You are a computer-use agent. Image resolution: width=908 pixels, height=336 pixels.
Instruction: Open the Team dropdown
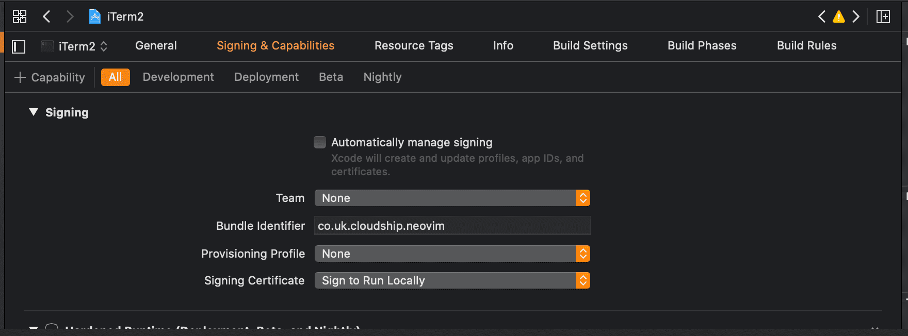(x=452, y=198)
